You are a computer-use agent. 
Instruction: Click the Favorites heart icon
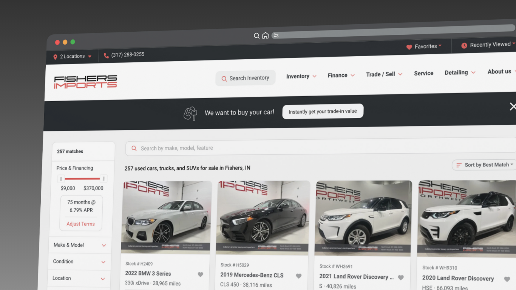click(409, 47)
